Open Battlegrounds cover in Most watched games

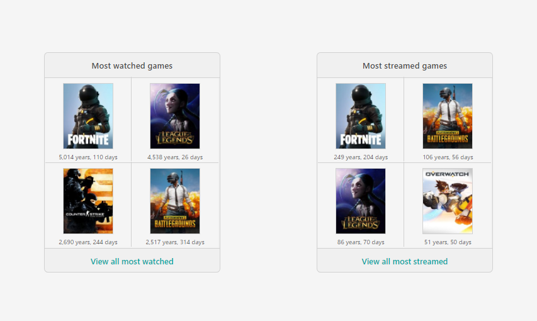[174, 201]
